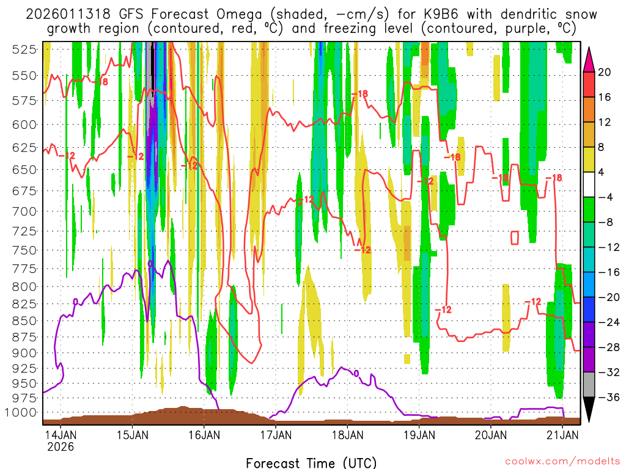This screenshot has width=626, height=469.
Task: Click the chart title line starting with 2026011318 GFS
Action: (311, 15)
